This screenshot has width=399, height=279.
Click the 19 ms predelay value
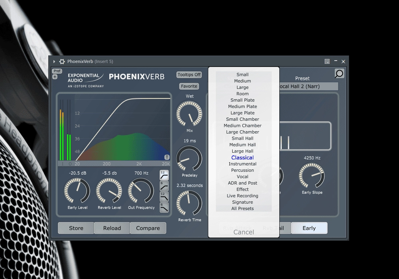pyautogui.click(x=190, y=141)
